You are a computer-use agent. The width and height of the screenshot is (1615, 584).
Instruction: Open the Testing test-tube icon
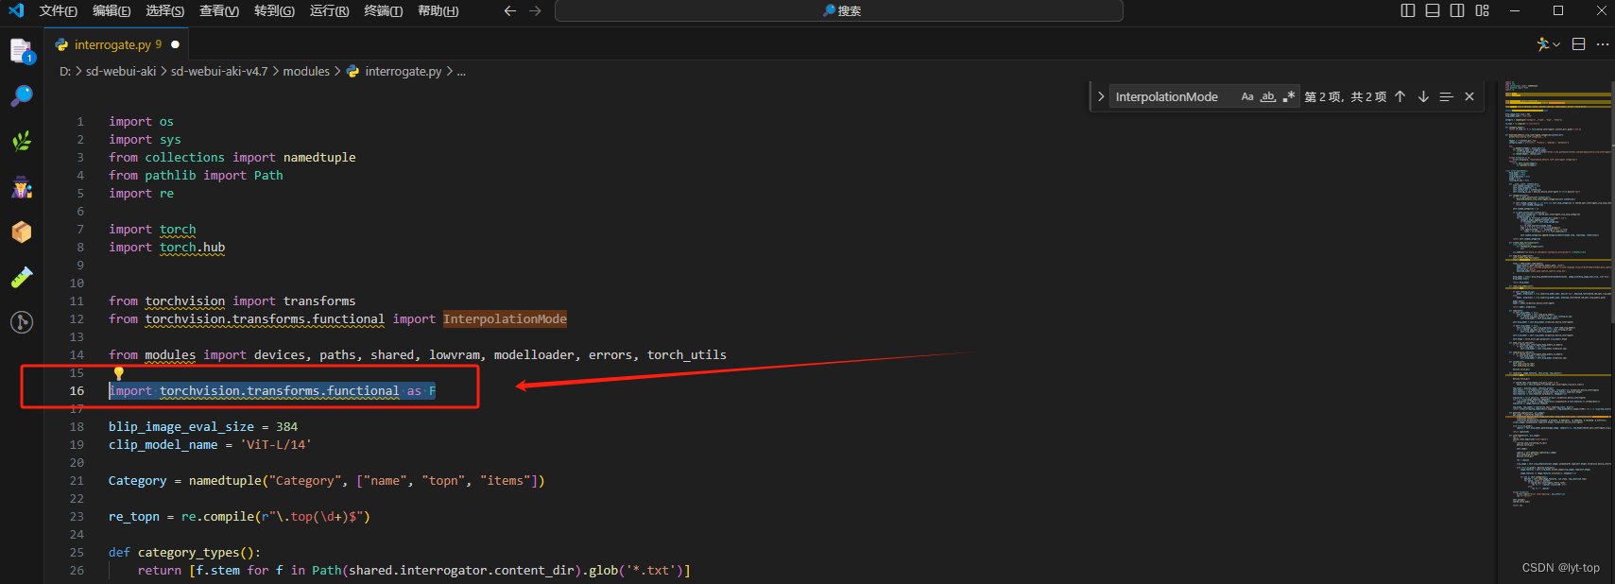pyautogui.click(x=21, y=277)
